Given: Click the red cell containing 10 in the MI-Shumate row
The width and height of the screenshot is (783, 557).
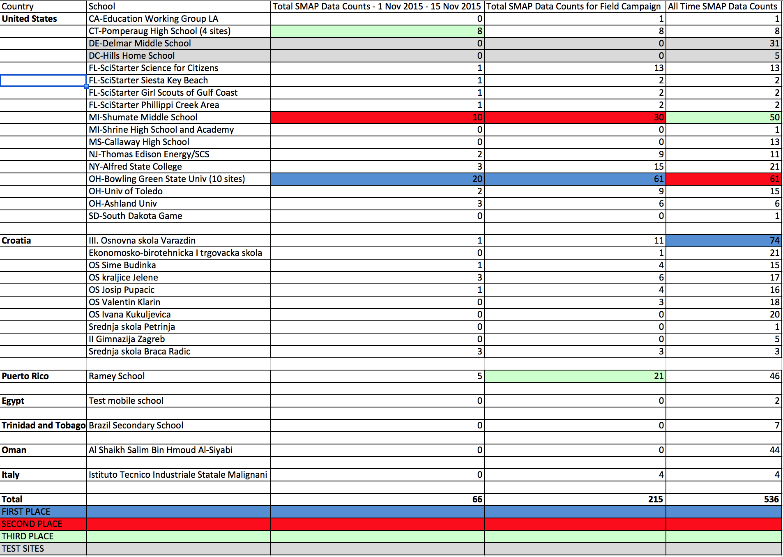Looking at the screenshot, I should click(378, 117).
